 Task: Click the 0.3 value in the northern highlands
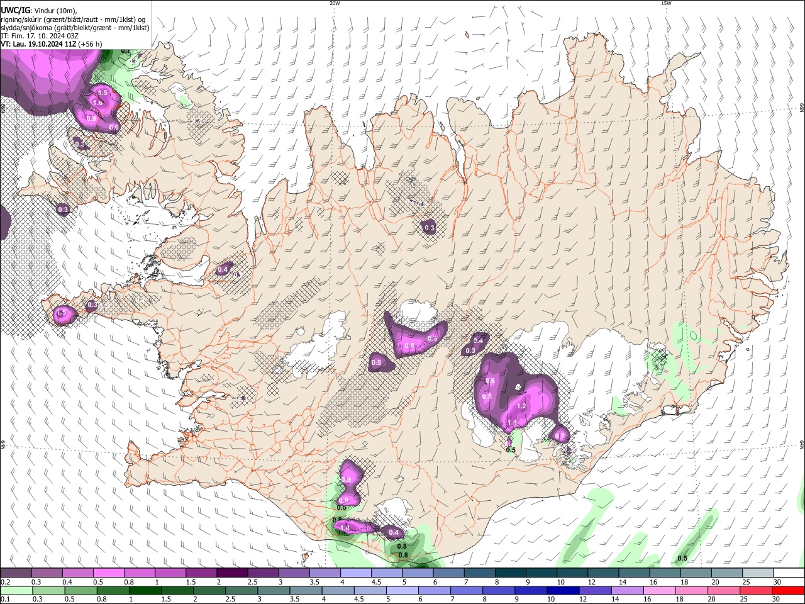(430, 228)
